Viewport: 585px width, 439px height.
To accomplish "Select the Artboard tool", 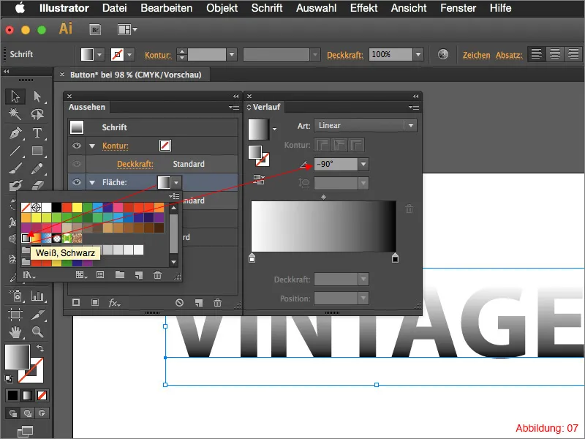I will click(x=15, y=315).
